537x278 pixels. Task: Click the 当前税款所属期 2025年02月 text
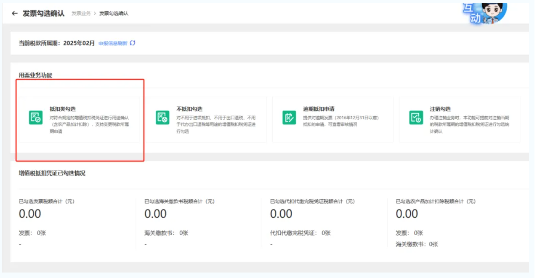pos(57,43)
